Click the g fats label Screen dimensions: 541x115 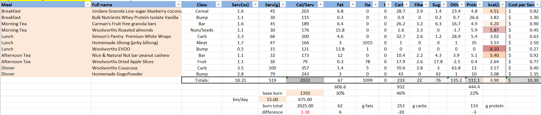tap(367, 106)
